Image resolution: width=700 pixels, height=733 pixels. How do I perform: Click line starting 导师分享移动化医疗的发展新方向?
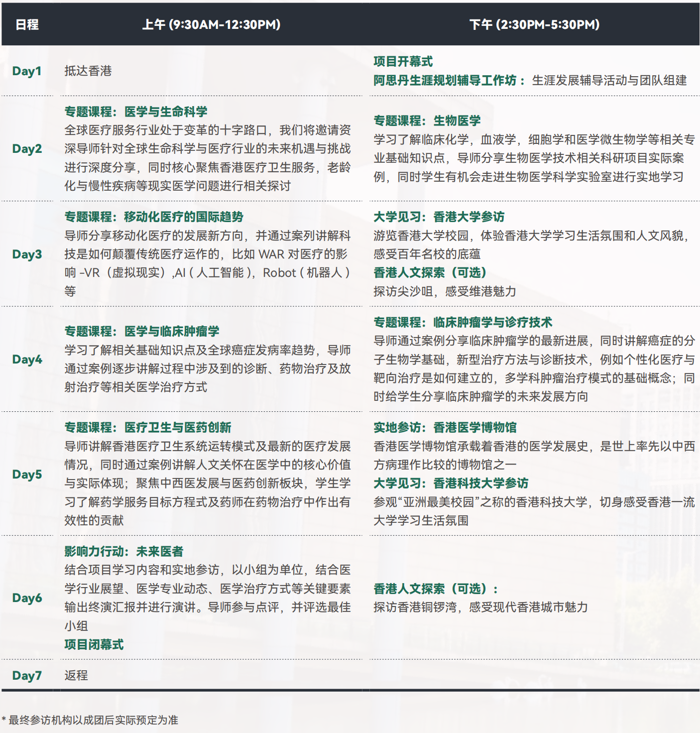coord(208,236)
